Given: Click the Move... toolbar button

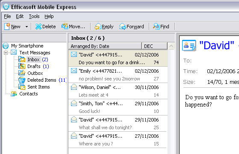Looking at the screenshot, I should point(73,27).
